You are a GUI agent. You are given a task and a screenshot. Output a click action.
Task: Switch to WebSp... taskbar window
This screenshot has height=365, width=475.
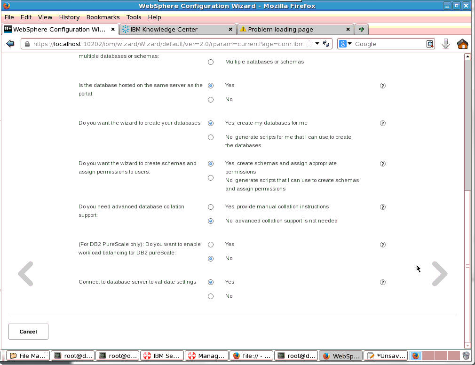pyautogui.click(x=341, y=356)
